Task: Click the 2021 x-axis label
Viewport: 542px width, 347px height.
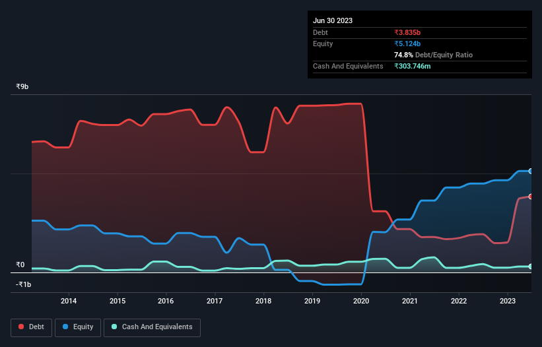Action: click(x=410, y=301)
